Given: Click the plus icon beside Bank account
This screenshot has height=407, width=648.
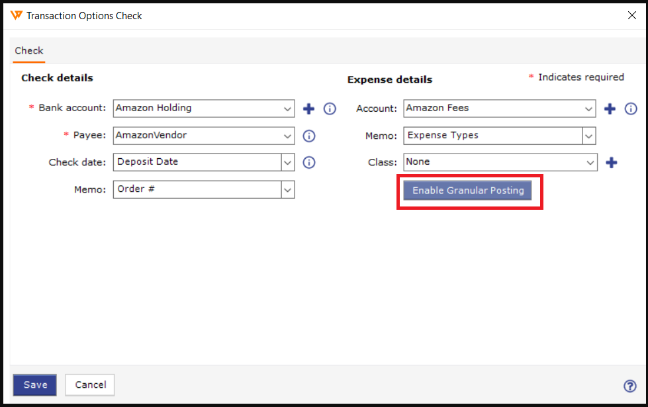Looking at the screenshot, I should tap(308, 109).
